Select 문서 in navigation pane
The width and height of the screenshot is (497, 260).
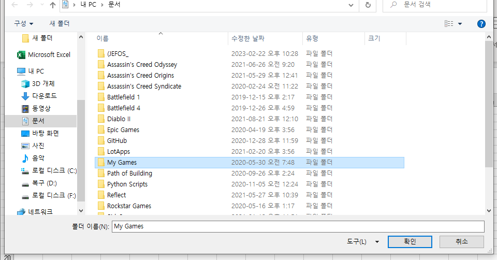click(x=40, y=121)
